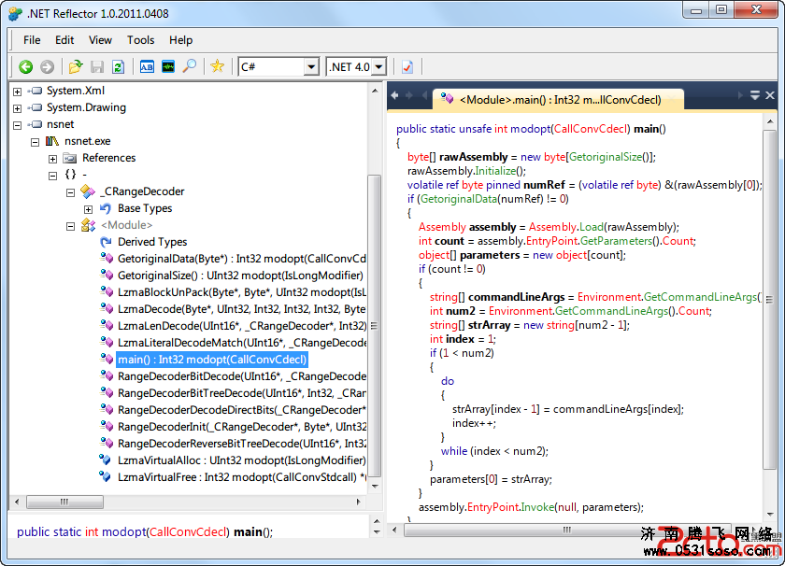Expand the System.Drawing assembly node
785x566 pixels.
17,108
